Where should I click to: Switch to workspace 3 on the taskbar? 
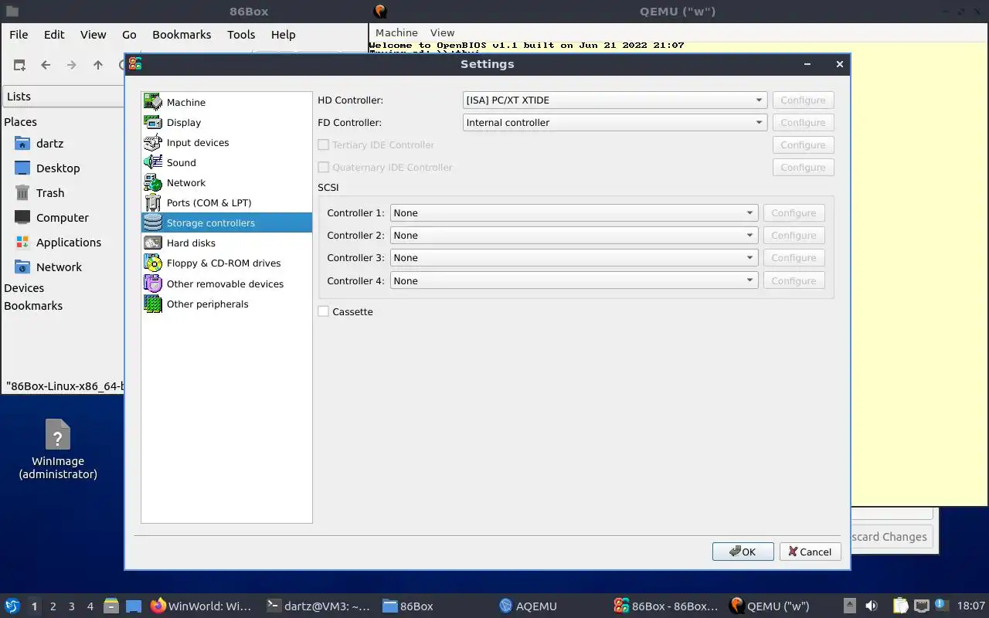[x=72, y=606]
